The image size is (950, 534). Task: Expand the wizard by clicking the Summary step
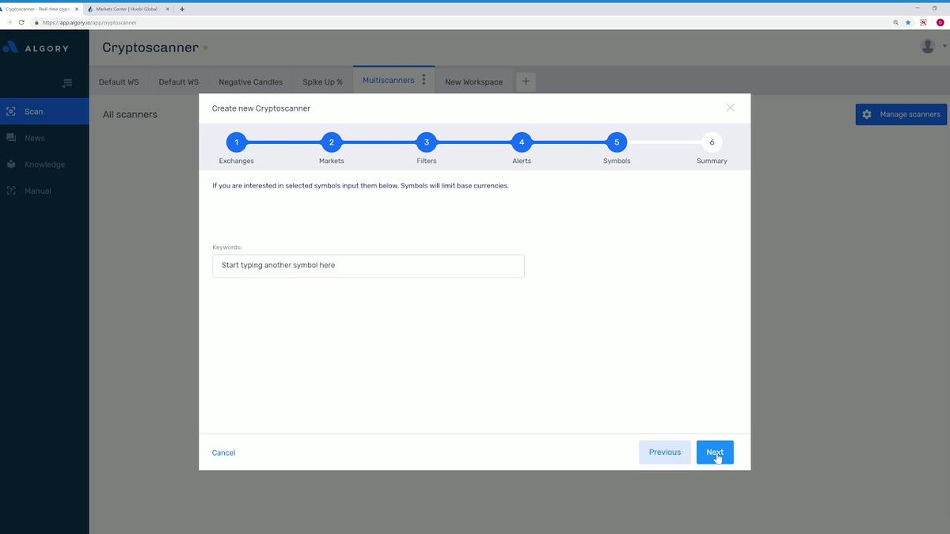[711, 142]
